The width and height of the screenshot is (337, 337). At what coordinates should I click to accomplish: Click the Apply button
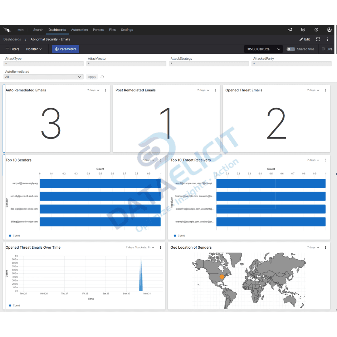pos(92,77)
